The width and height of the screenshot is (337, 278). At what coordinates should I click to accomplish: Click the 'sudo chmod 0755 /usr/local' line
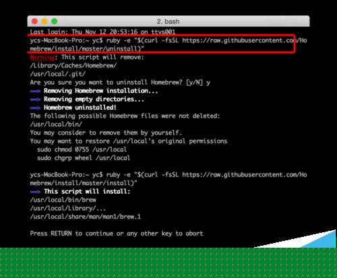click(x=82, y=149)
